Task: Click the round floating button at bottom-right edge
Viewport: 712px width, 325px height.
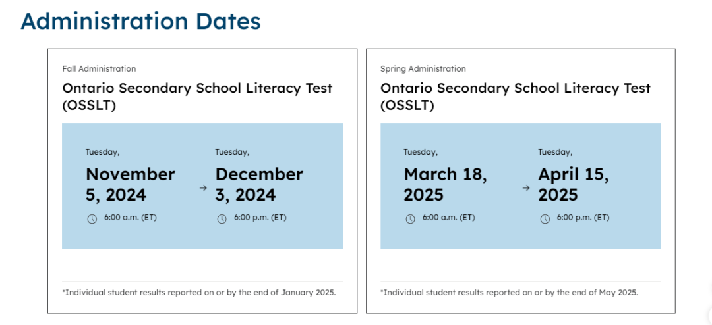Action: [709, 316]
